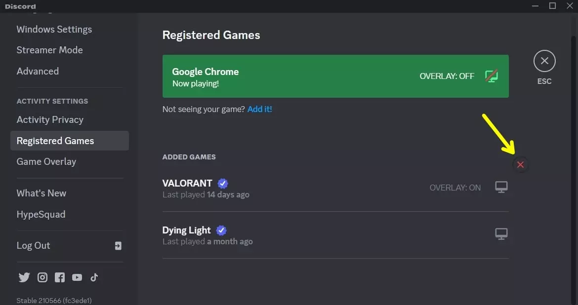Screen dimensions: 578x305
Task: Open Discord's YouTube channel
Action: [x=77, y=277]
